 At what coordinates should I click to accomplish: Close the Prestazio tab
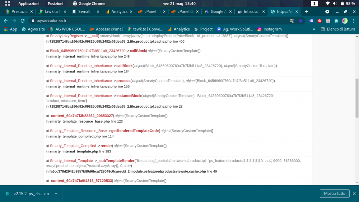[x=31, y=11]
